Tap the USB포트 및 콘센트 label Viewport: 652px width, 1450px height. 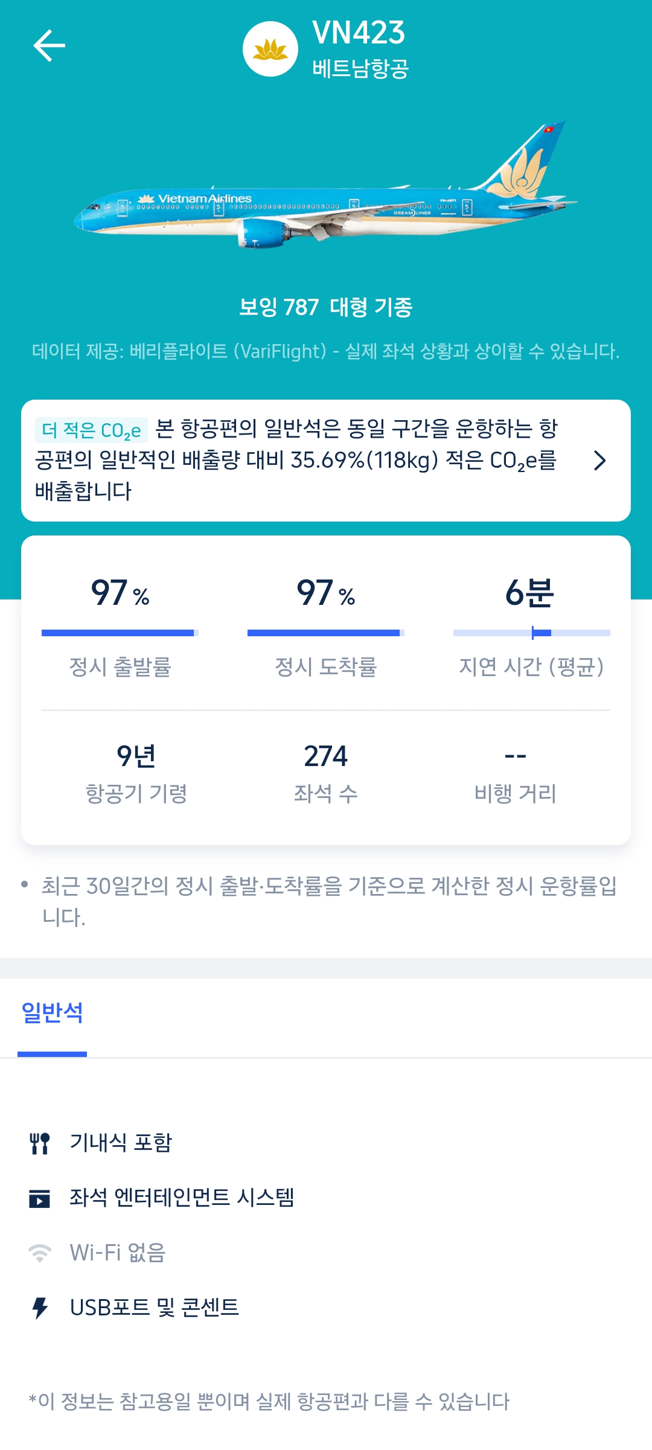[155, 1308]
